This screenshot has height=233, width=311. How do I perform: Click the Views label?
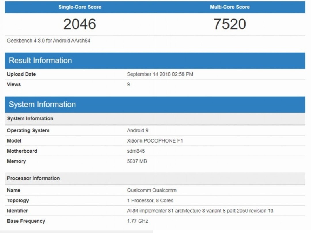(x=14, y=84)
